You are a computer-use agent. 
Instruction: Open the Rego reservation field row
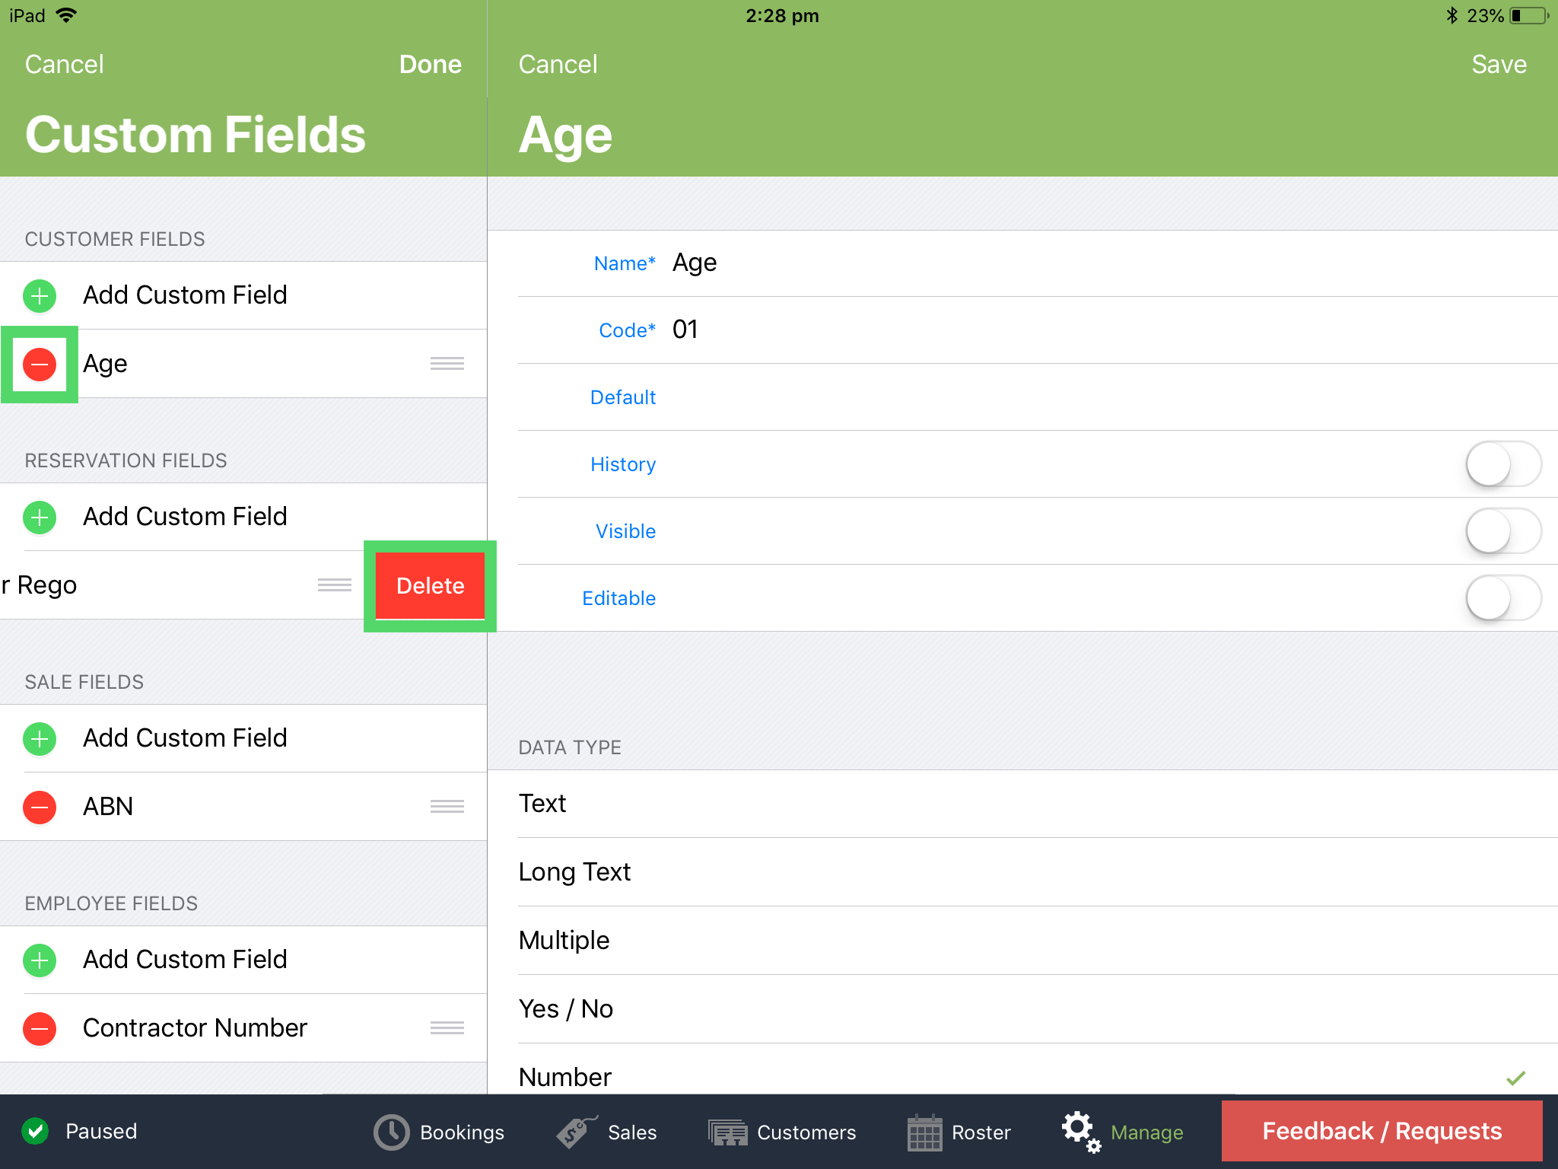coord(181,585)
